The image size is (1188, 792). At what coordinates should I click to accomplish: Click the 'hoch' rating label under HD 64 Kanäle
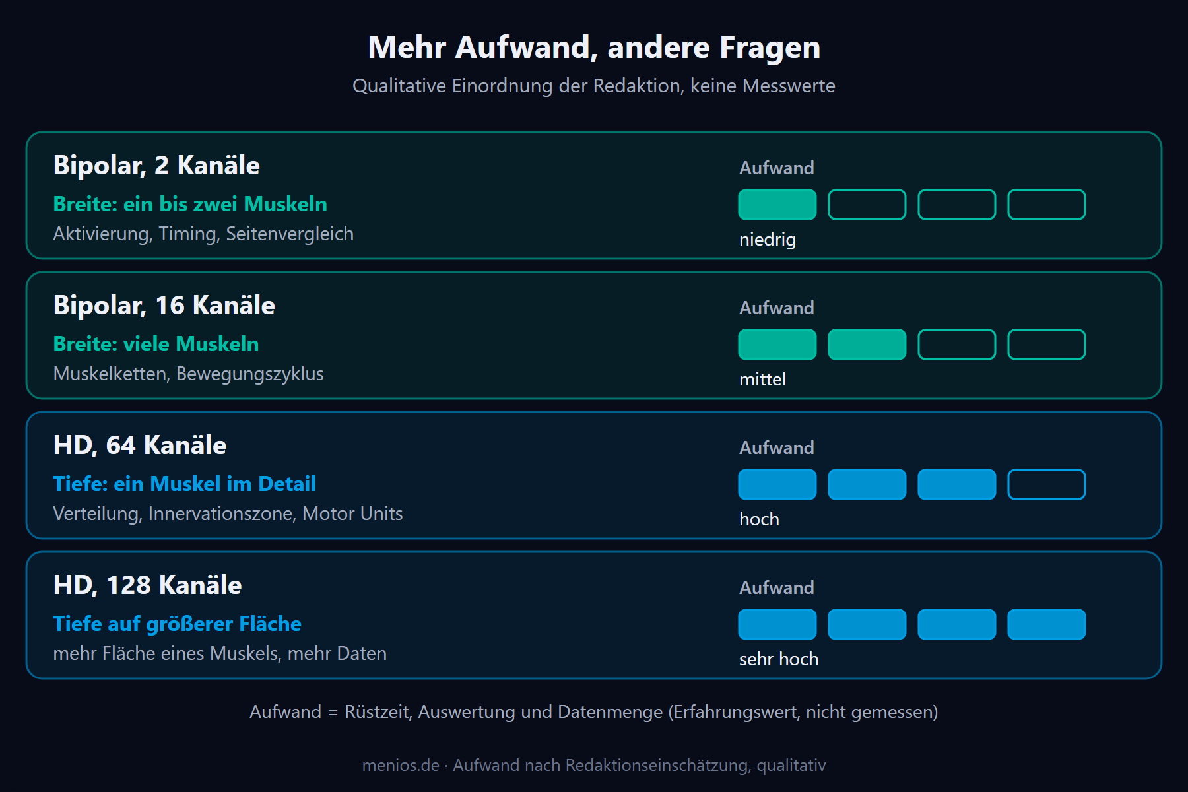click(759, 519)
